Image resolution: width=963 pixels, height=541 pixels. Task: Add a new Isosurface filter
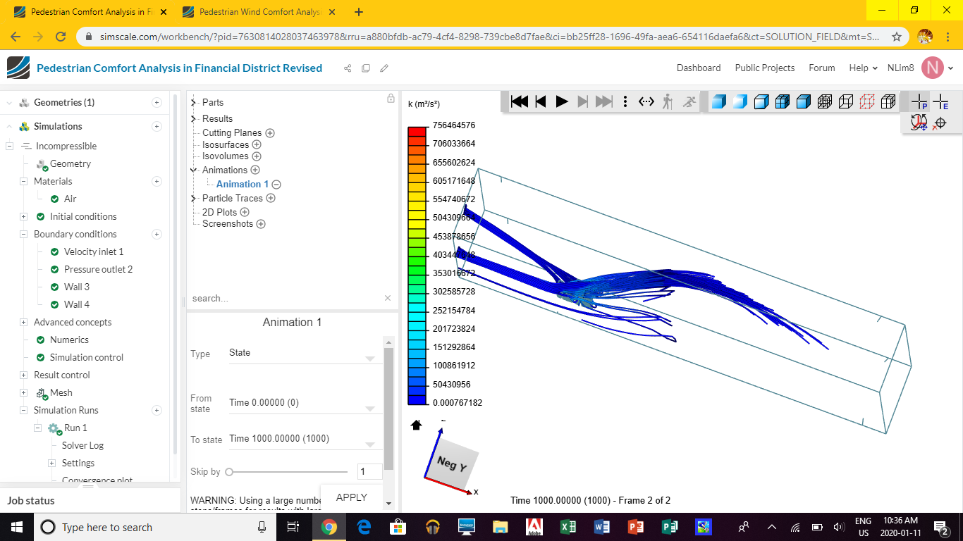(257, 145)
